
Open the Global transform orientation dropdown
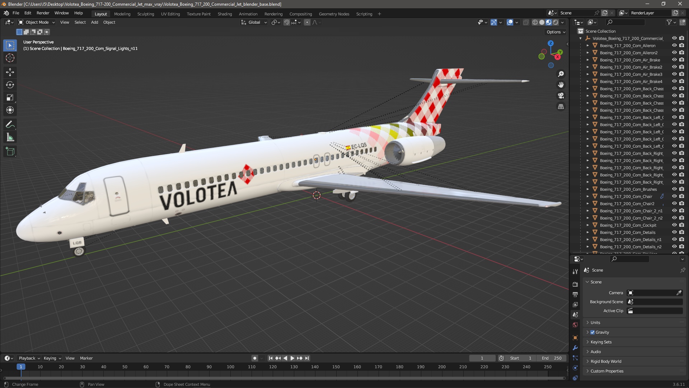click(254, 22)
